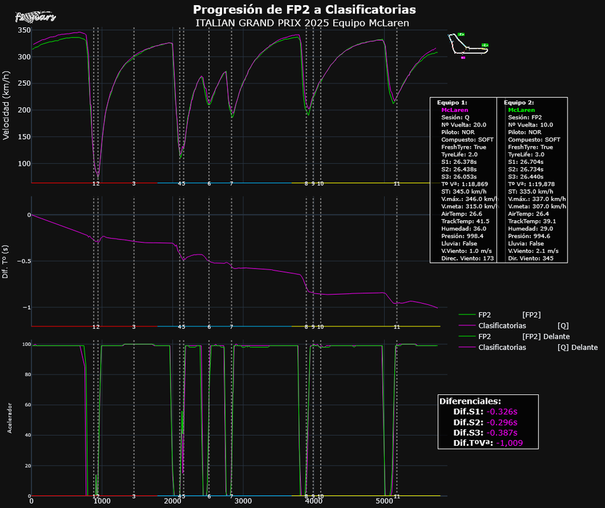The height and width of the screenshot is (508, 605).
Task: Select 'V.meta: 315.0 km/h' row
Action: tap(470, 206)
